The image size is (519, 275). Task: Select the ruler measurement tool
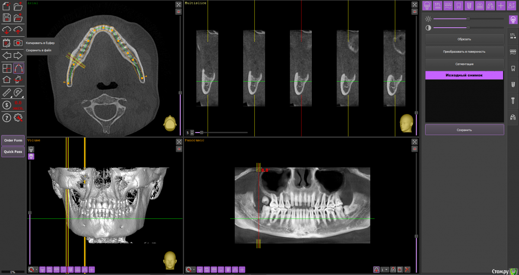click(x=6, y=92)
